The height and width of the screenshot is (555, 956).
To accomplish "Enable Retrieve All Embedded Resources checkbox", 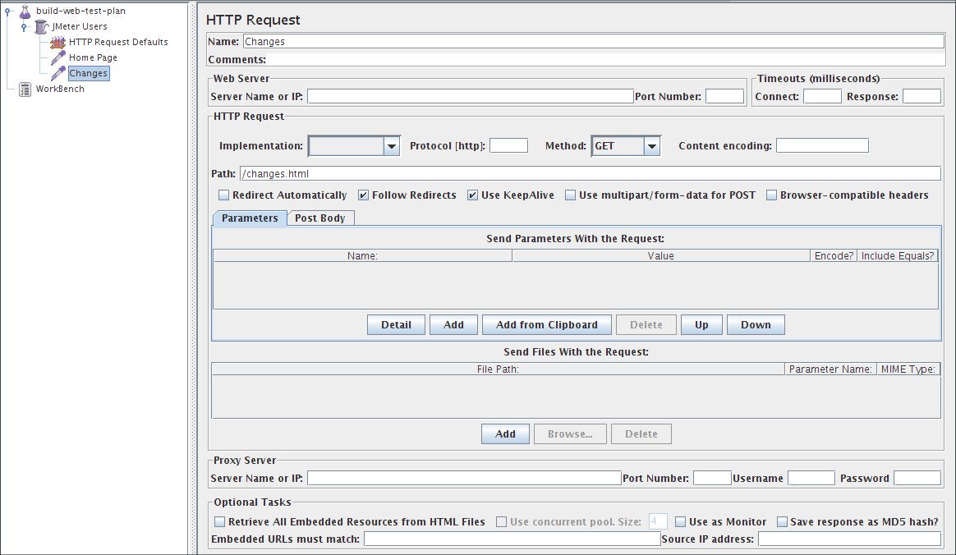I will [x=219, y=522].
